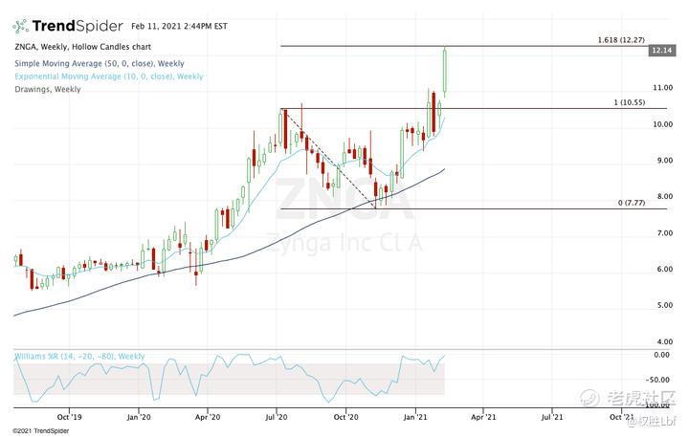Click the 1 (10.55) Fibonacci level label

(630, 102)
